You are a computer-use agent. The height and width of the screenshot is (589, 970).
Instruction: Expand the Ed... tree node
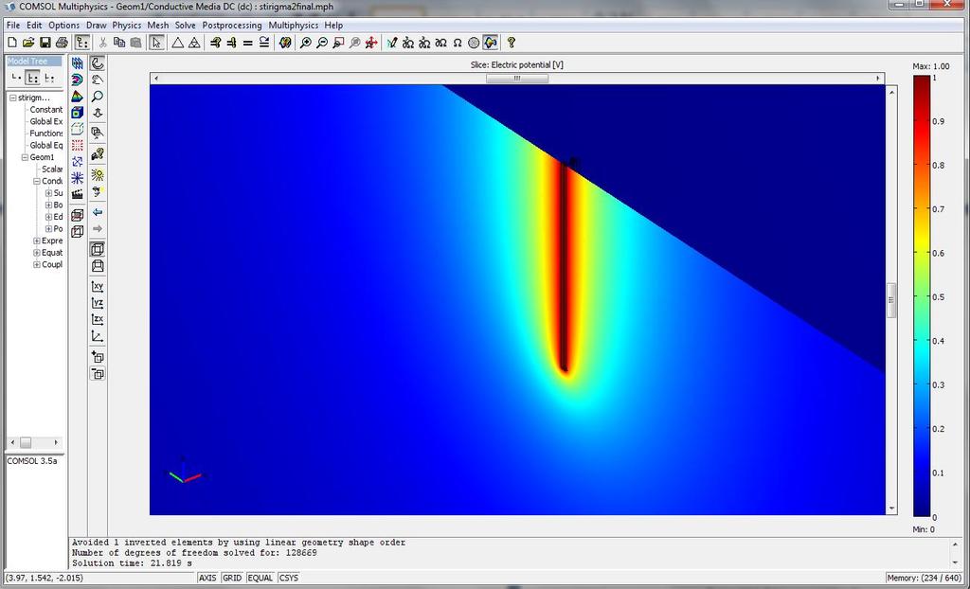click(48, 217)
